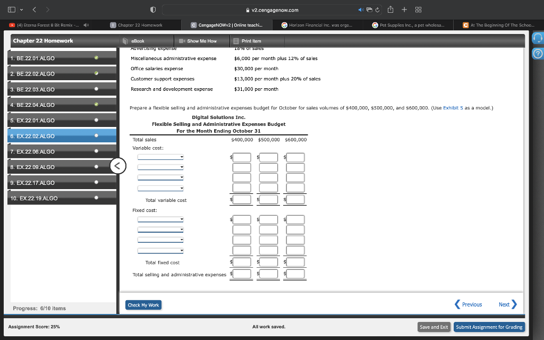
Task: Switch to At The Beginning Of The School tab
Action: pyautogui.click(x=498, y=25)
